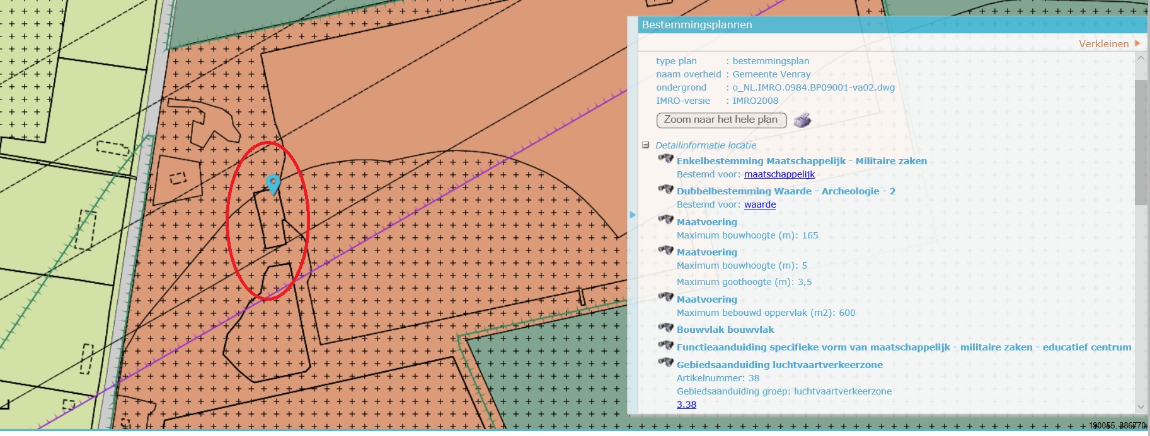Click the blue location marker on the map
The width and height of the screenshot is (1150, 436).
point(273,184)
